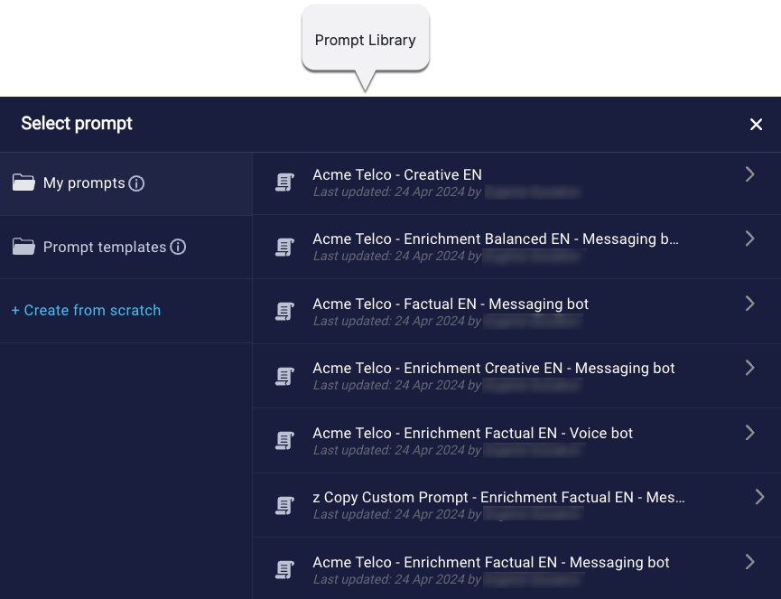Click Last updated text under Enrichment Factual EN - Voice bot
This screenshot has width=781, height=599.
click(397, 450)
